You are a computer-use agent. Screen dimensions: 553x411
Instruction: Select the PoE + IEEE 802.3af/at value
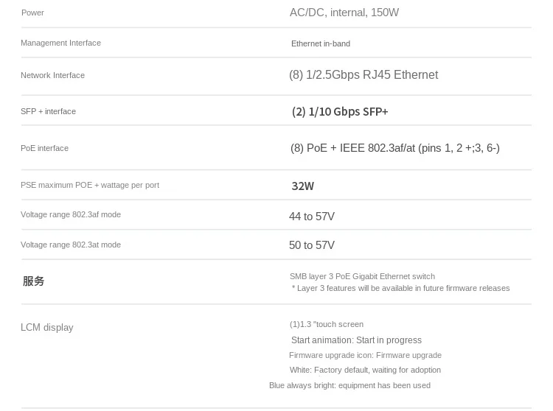[394, 148]
